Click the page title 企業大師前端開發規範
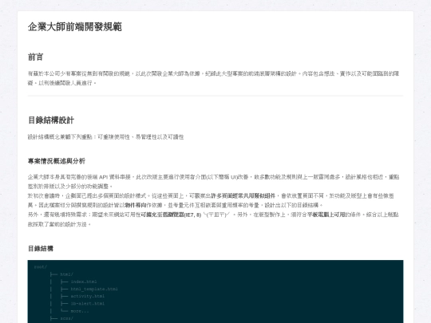 [x=74, y=27]
